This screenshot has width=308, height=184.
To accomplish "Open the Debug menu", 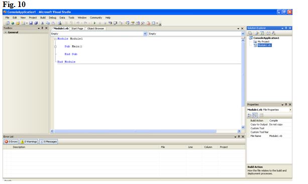I will click(52, 18).
